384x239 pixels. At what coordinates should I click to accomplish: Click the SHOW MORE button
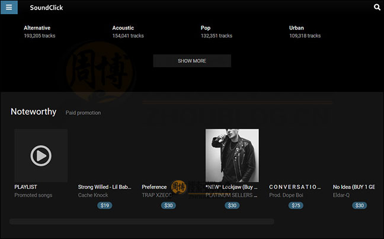pos(192,61)
